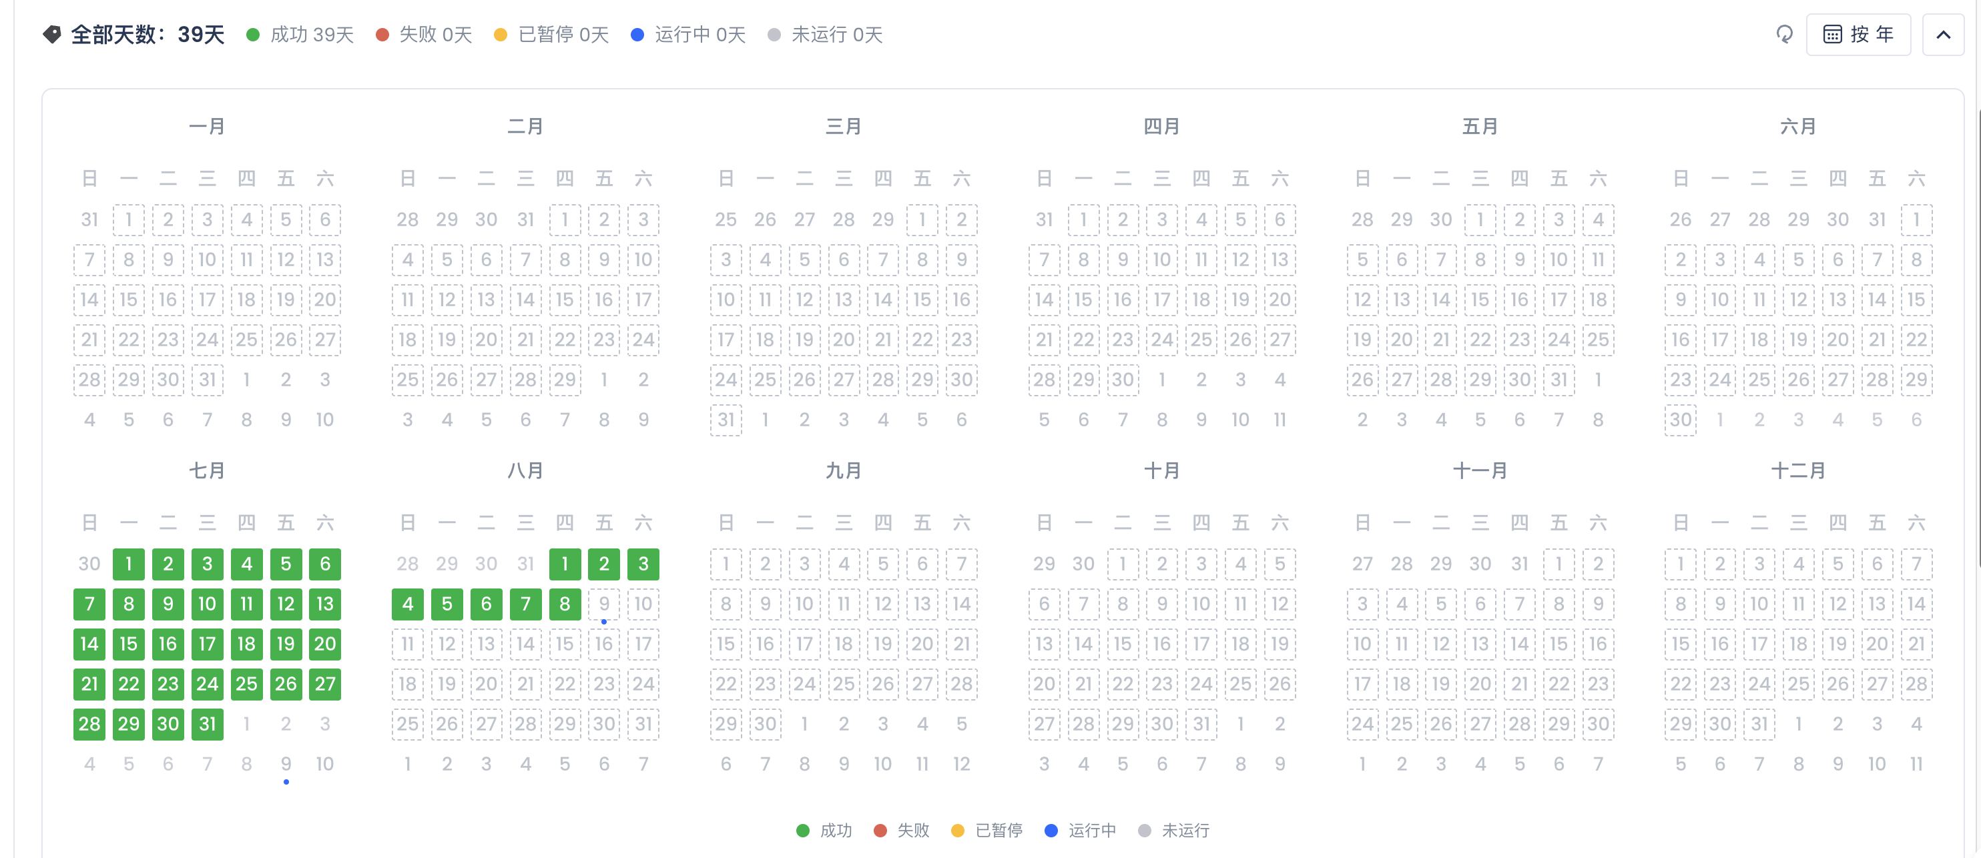The image size is (1981, 858).
Task: Click the calendar icon in 按年 button
Action: click(1833, 35)
